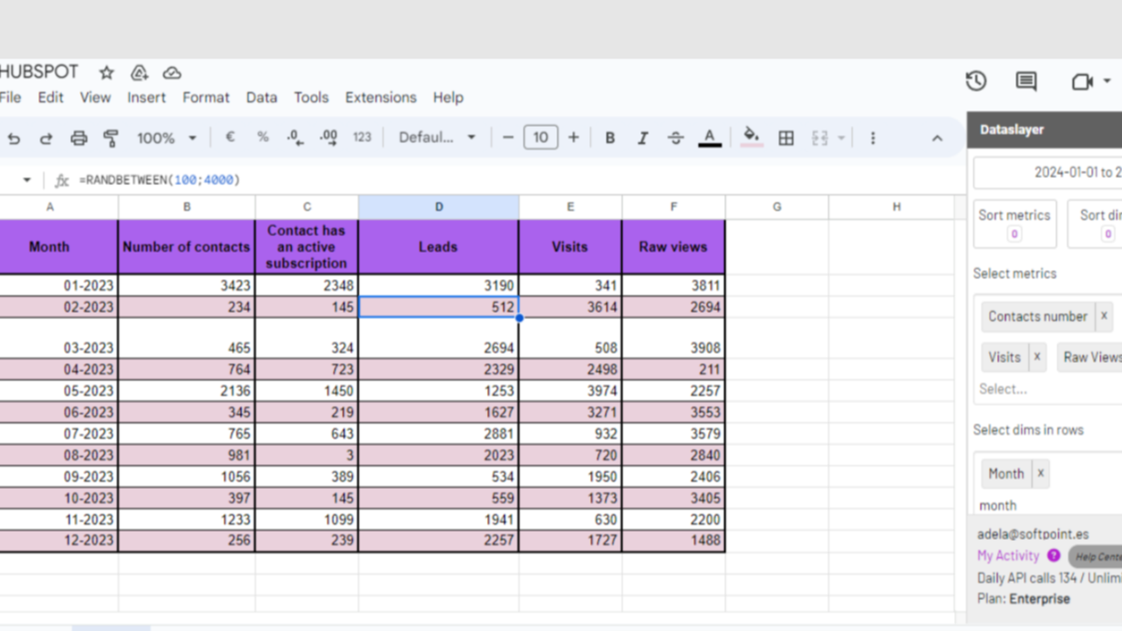Click the My Activity link
The image size is (1122, 631).
[1007, 555]
